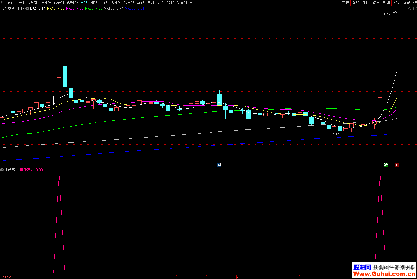Click the 复权 adjustment button
This screenshot has width=417, height=279.
tap(346, 3)
